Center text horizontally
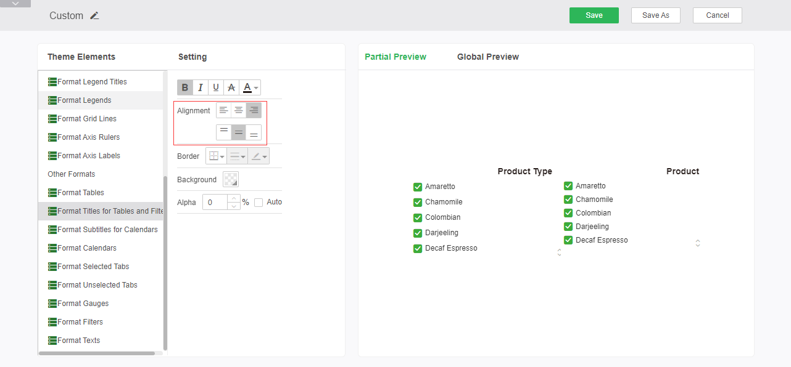Screen dimensions: 791x367 coord(239,110)
